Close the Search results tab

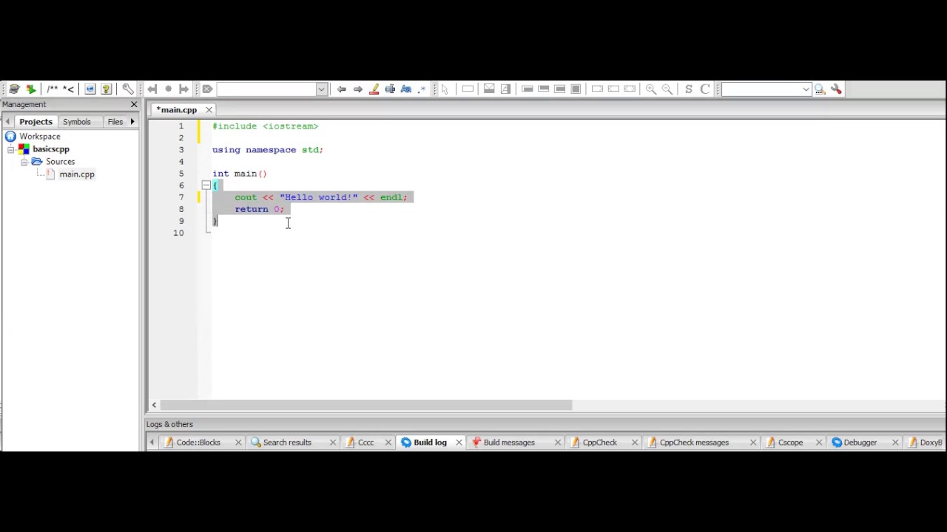332,443
